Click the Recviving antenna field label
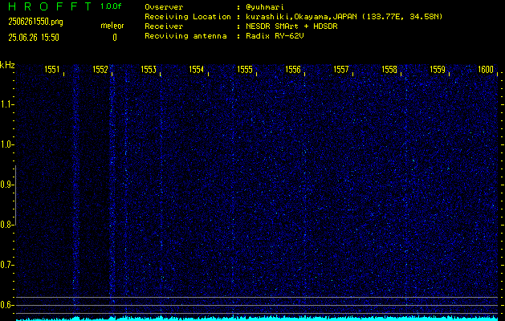Viewport: 505px width, 321px height. [185, 36]
